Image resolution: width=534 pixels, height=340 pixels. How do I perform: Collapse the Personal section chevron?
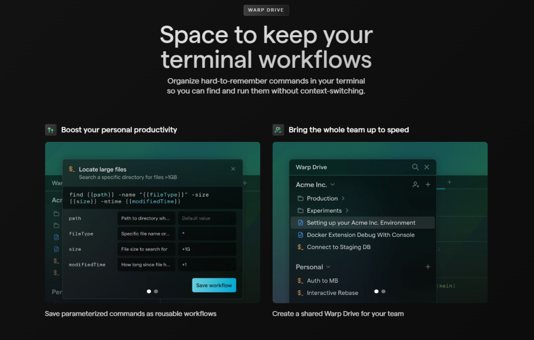pos(328,267)
